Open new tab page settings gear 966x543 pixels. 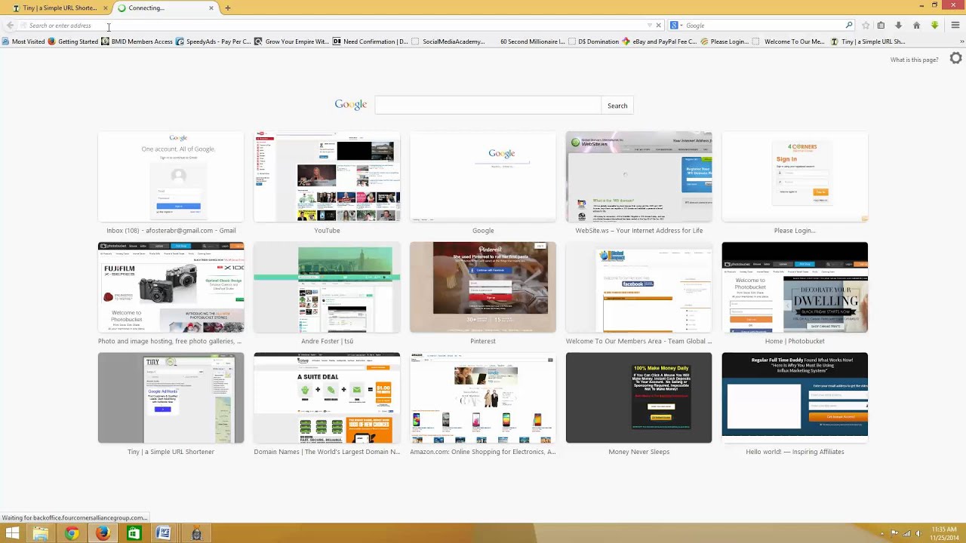(x=955, y=59)
